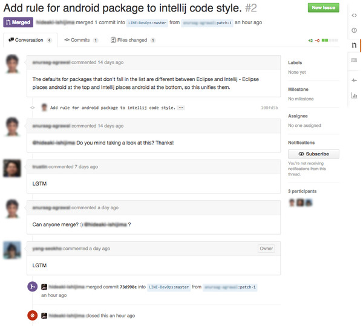Switch to the Commits tab

[81, 40]
